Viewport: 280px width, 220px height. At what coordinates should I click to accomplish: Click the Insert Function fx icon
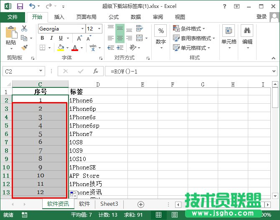click(96, 71)
